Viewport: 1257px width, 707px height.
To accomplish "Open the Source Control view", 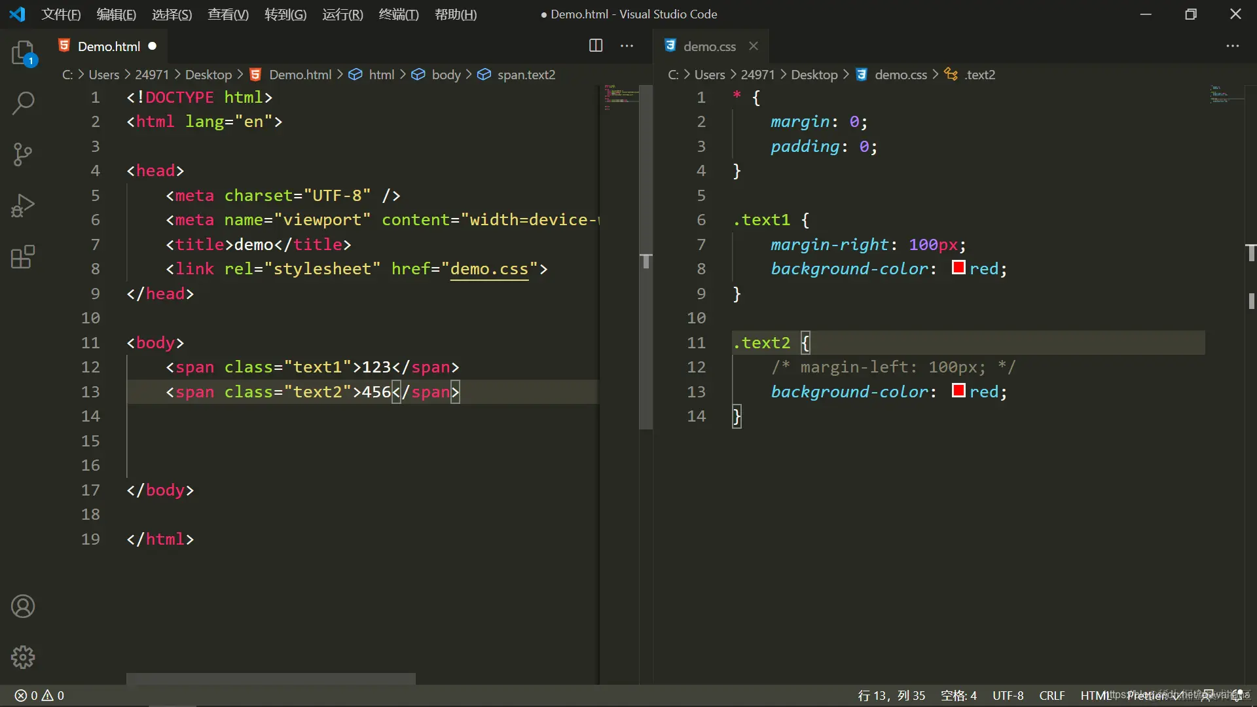I will (x=24, y=154).
